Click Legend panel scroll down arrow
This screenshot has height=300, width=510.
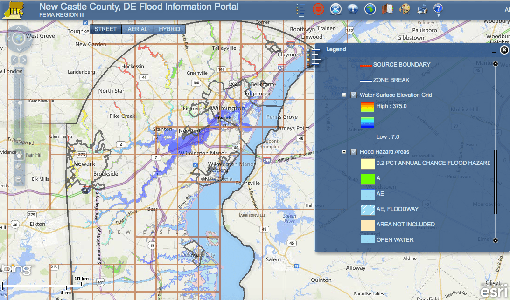(496, 240)
